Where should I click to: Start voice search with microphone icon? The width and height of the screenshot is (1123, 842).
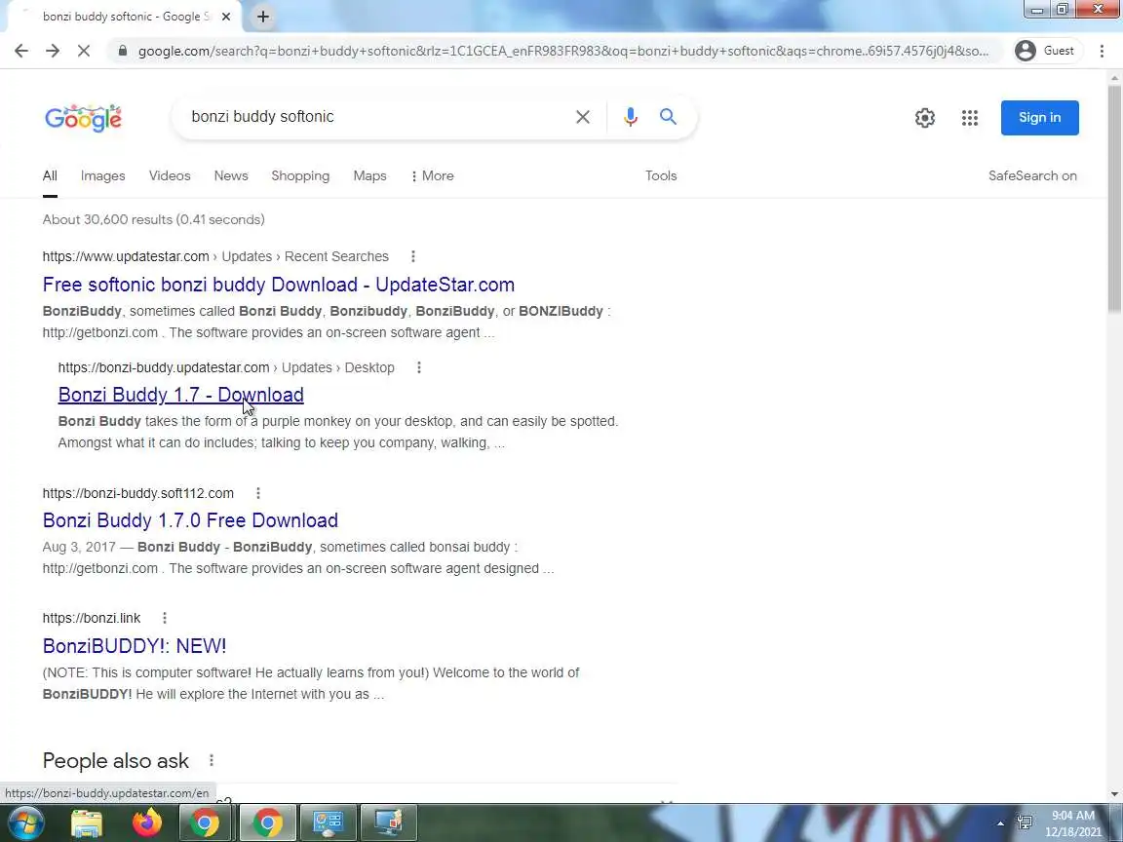click(631, 117)
